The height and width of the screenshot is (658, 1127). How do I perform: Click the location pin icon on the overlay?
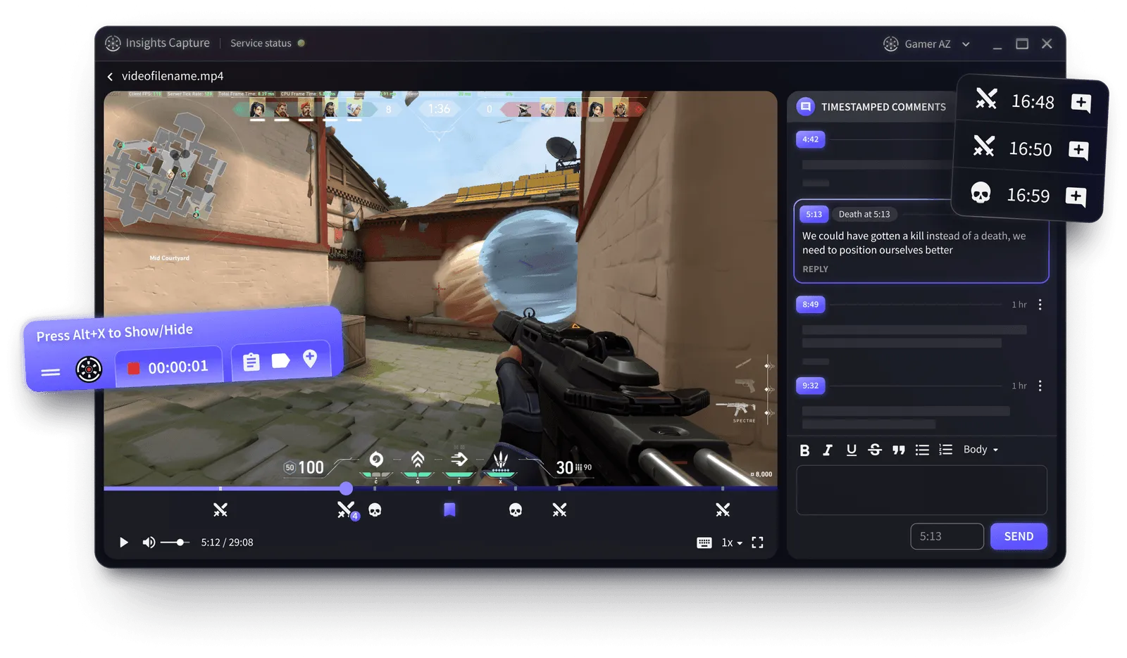pos(311,359)
